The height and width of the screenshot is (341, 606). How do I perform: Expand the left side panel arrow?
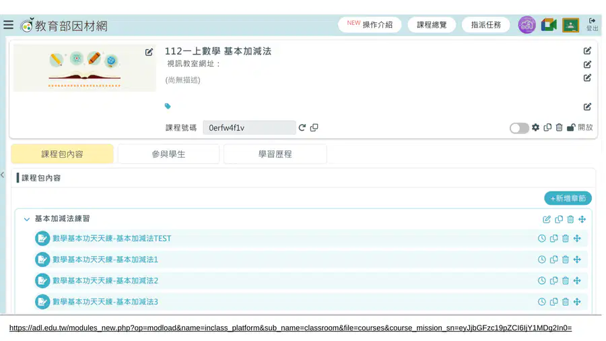[x=3, y=175]
